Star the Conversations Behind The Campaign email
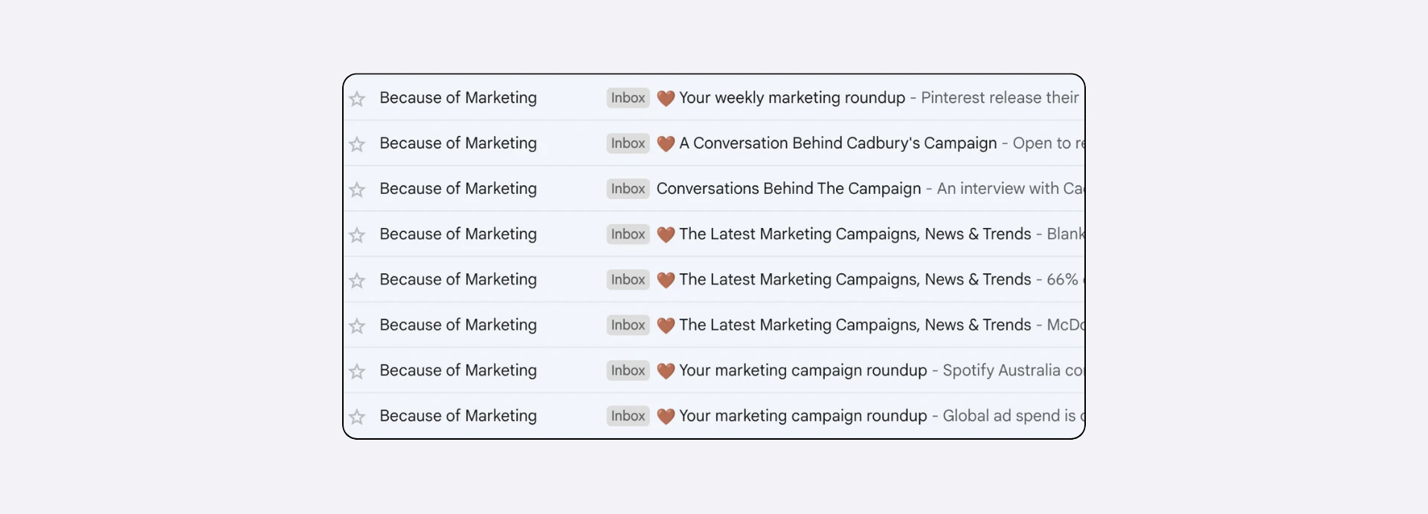 pos(357,189)
